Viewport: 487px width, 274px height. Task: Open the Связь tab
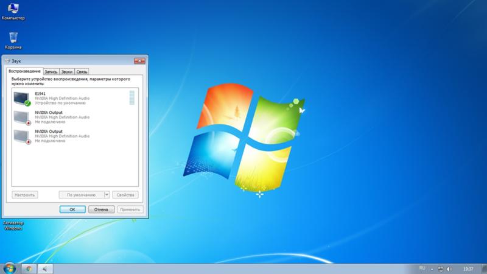(x=82, y=72)
